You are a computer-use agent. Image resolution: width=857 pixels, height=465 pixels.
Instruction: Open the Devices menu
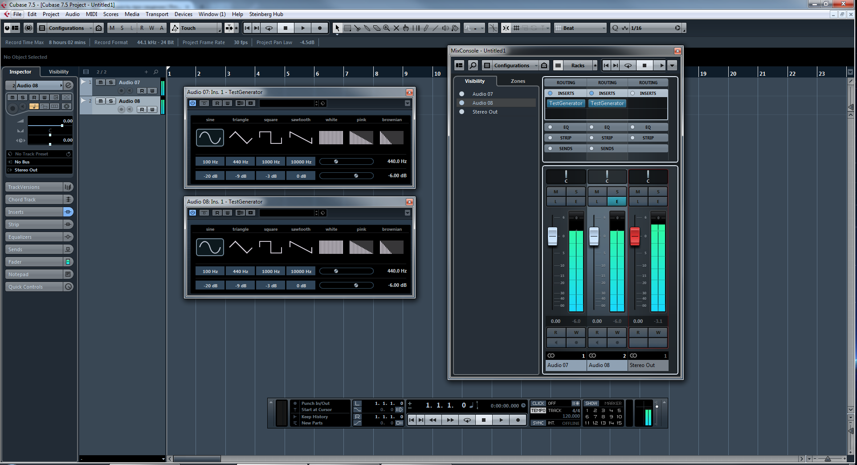(x=184, y=14)
